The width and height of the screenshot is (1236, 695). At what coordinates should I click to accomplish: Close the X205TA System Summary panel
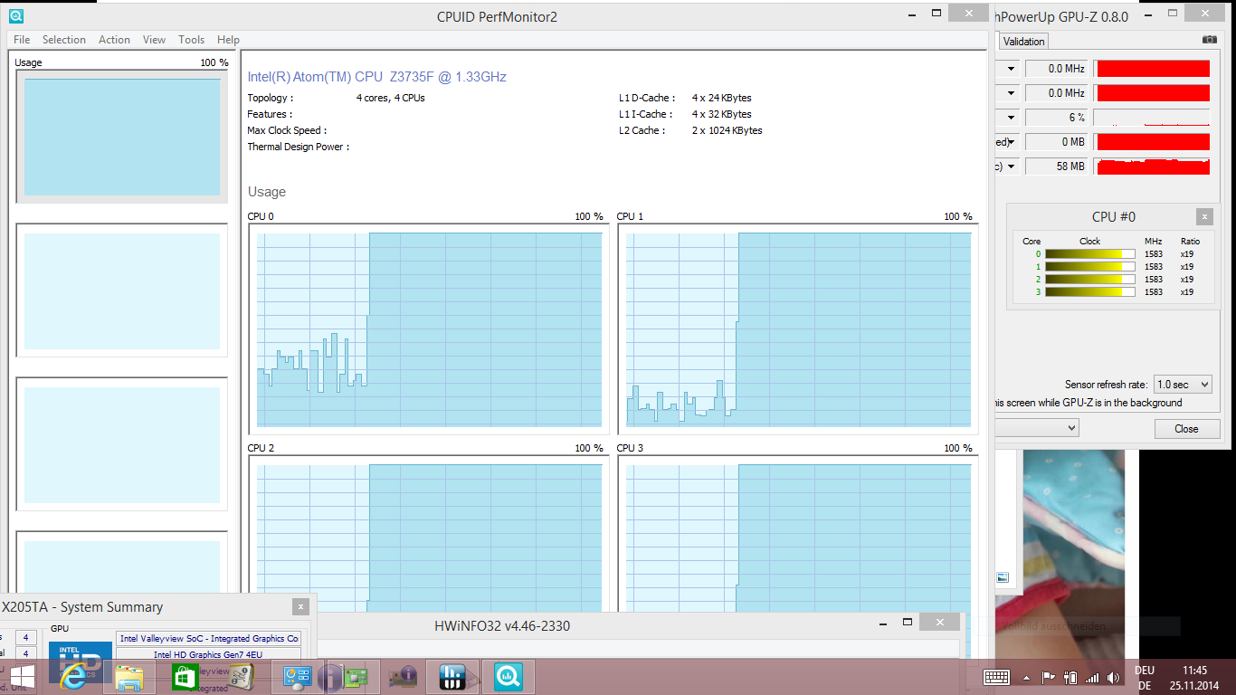300,607
